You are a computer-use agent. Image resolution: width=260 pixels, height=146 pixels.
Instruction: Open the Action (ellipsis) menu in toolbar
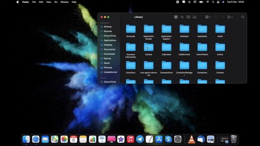click(230, 17)
